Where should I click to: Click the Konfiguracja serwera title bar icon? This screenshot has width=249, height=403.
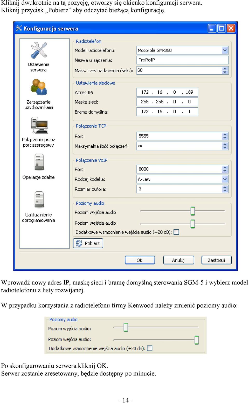(x=19, y=28)
